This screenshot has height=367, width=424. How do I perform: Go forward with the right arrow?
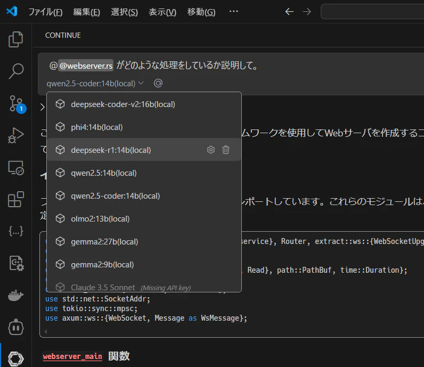coord(307,12)
